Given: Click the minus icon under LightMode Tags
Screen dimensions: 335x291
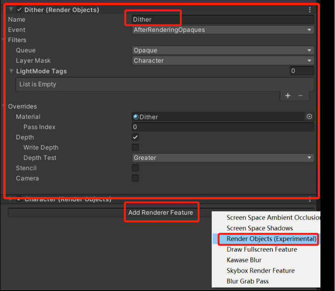Looking at the screenshot, I should (x=300, y=95).
